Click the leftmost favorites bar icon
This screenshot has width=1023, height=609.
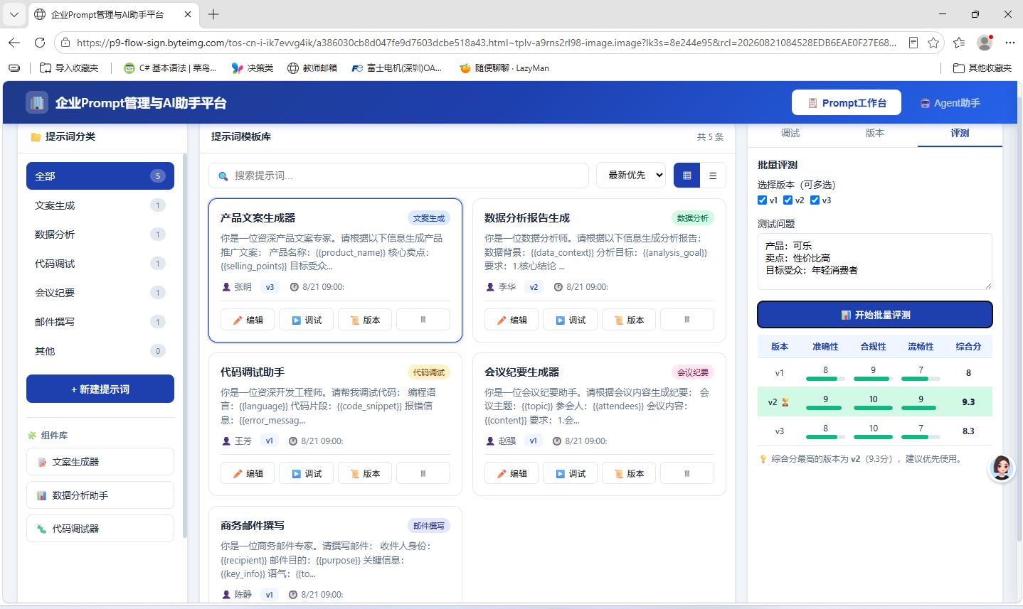(x=14, y=68)
